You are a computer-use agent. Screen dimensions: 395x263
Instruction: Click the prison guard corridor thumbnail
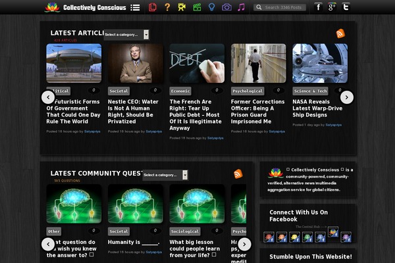259,63
